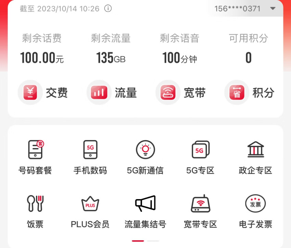Screen dimensions: 291x248
Task: Open the 积分 points icon
Action: (237, 93)
